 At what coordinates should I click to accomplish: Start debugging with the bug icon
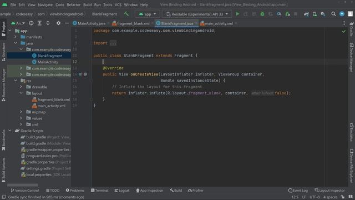[262, 14]
